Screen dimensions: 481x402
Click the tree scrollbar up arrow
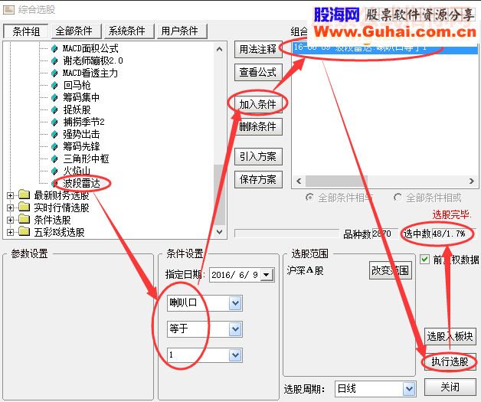click(x=219, y=49)
